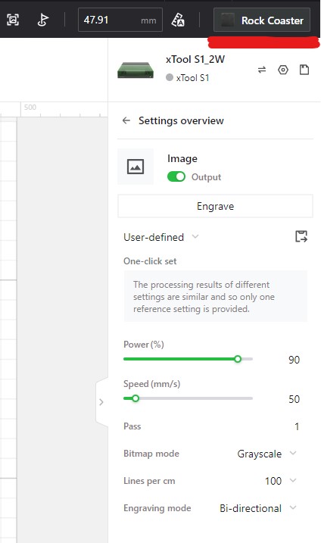Screen dimensions: 321x543
Task: Click the material measure icon beside mm field
Action: (178, 20)
